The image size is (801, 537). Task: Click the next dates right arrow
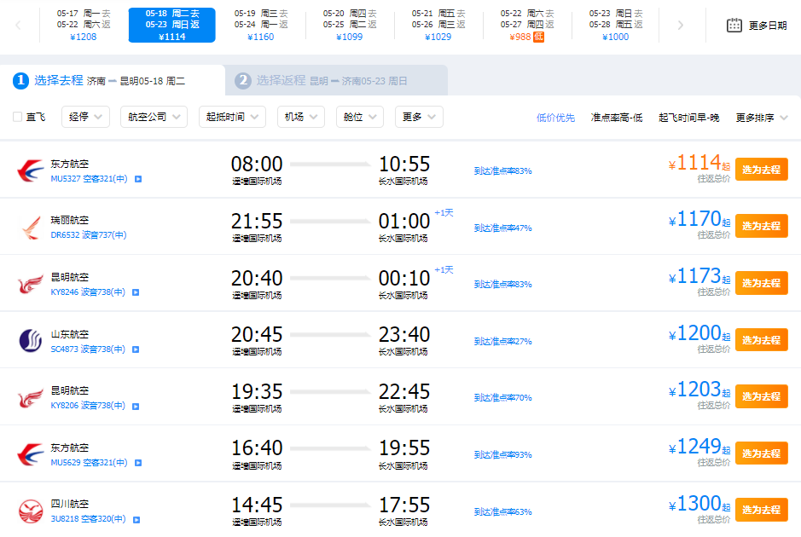[680, 25]
